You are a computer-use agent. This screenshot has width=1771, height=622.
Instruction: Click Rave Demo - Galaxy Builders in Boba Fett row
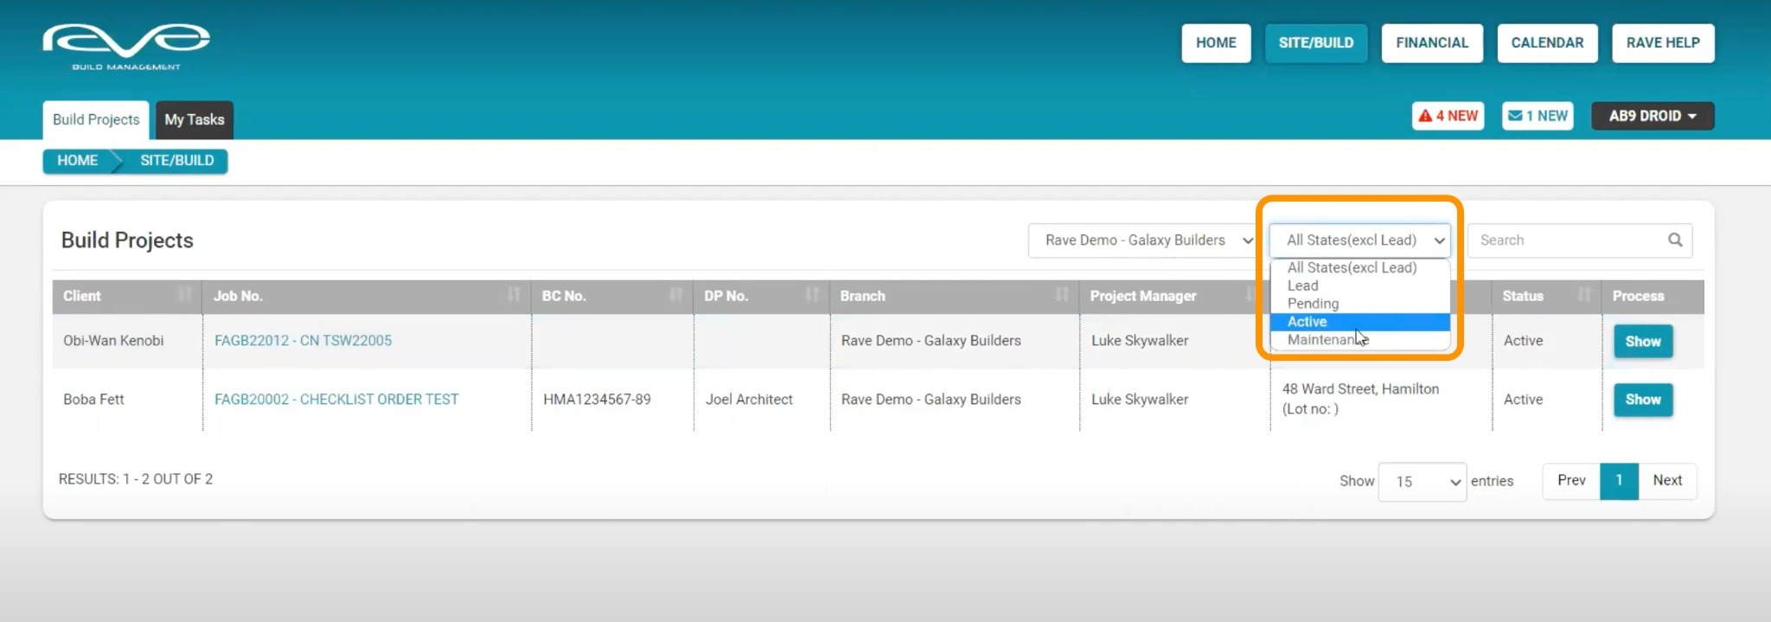(931, 400)
